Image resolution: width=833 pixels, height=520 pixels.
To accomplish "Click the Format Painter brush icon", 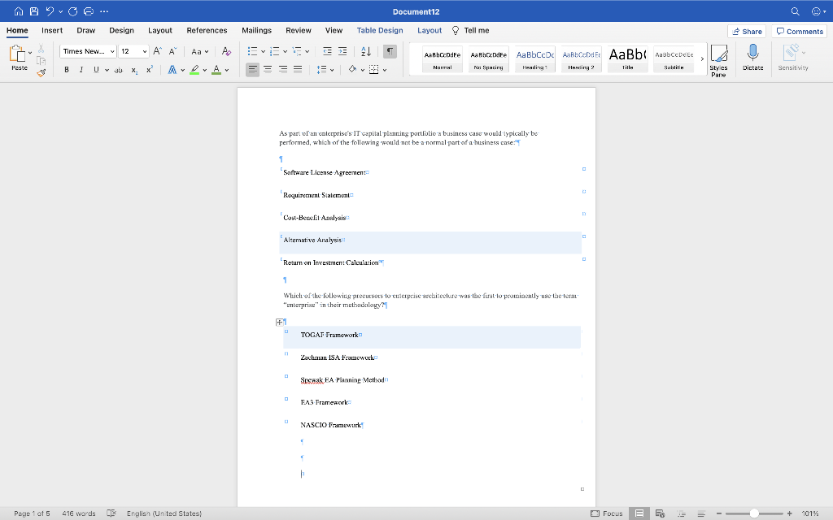I will click(x=41, y=72).
